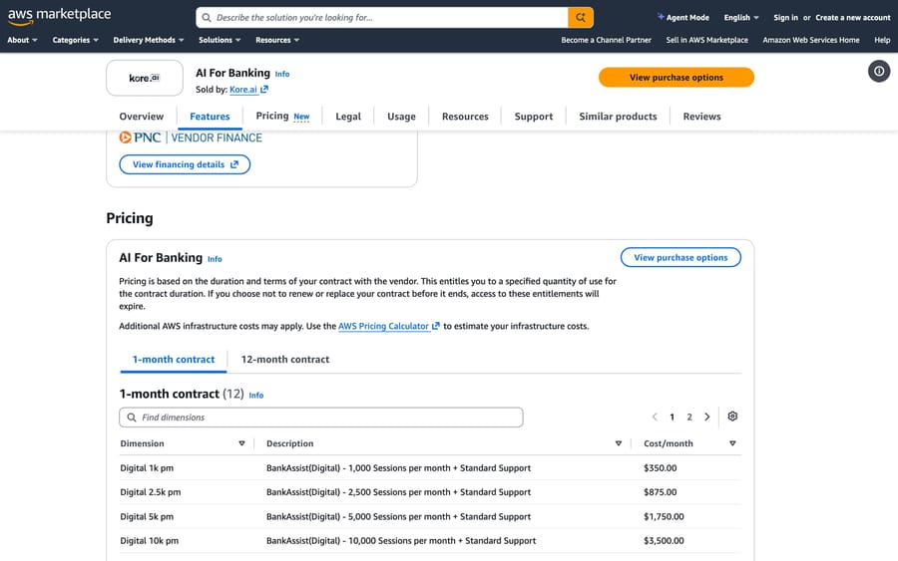Open the pricing table settings gear
Viewport: 898px width, 561px height.
coord(732,417)
